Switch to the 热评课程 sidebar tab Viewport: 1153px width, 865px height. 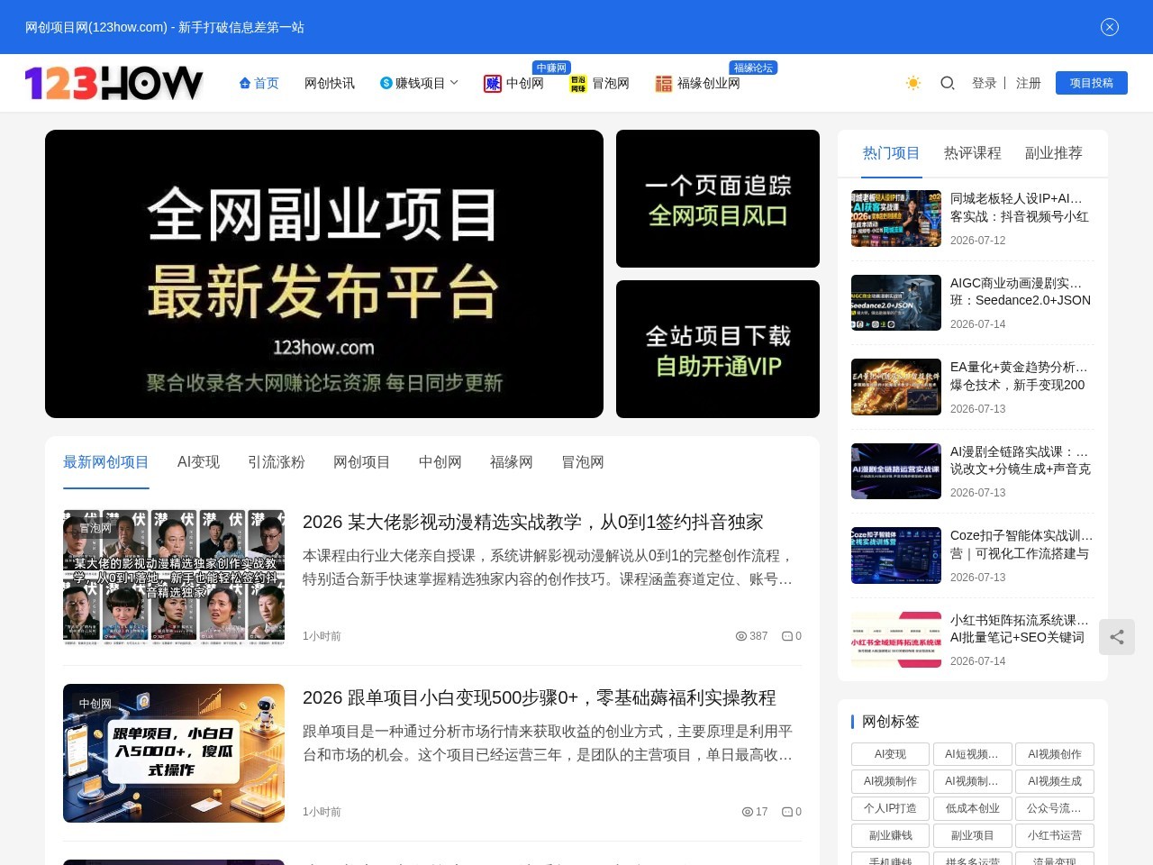(973, 153)
